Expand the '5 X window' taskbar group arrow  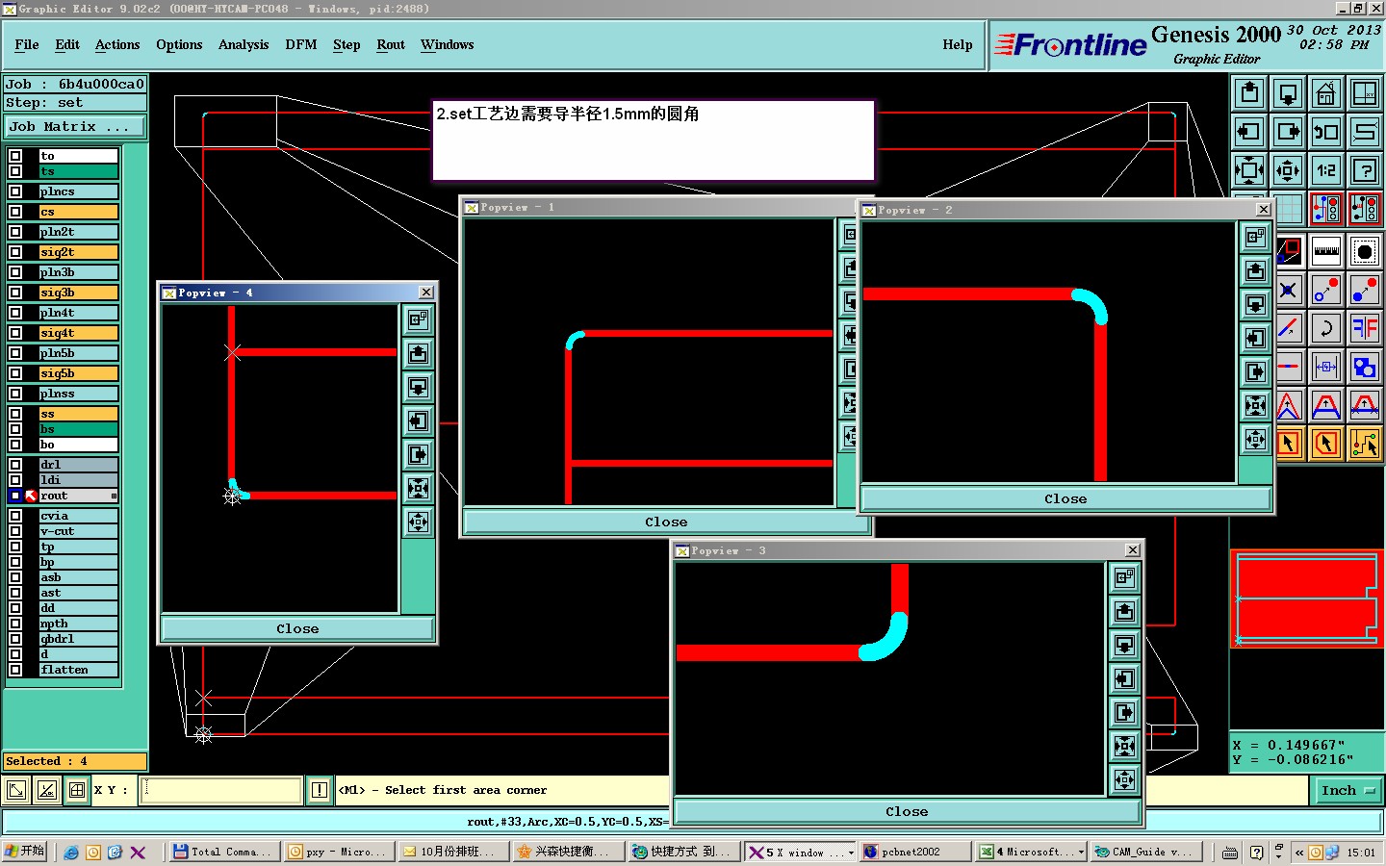(x=851, y=853)
